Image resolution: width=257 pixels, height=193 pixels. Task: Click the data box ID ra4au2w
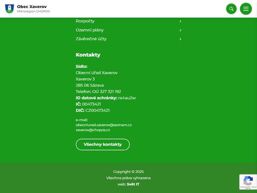pyautogui.click(x=127, y=98)
